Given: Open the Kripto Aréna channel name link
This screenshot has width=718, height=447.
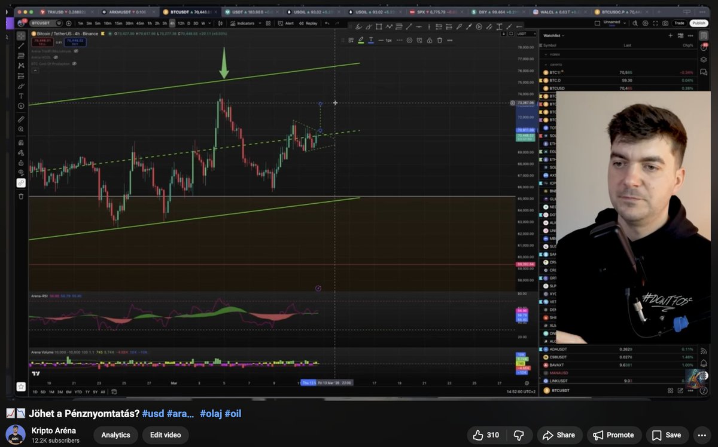Looking at the screenshot, I should tap(54, 430).
